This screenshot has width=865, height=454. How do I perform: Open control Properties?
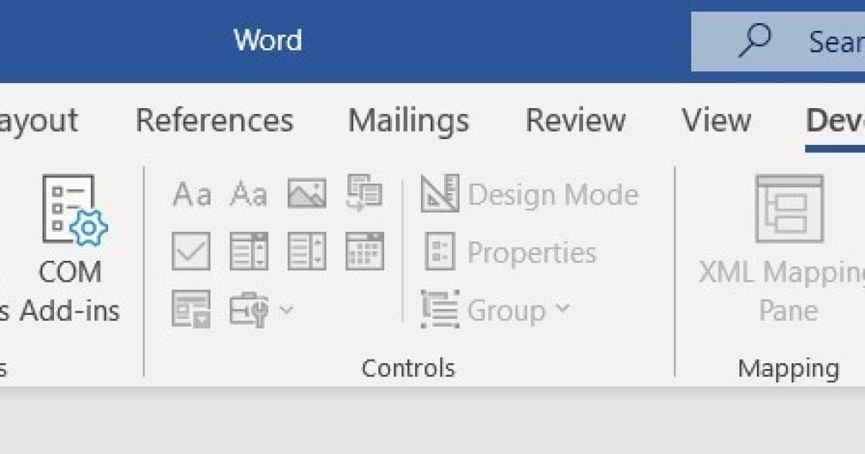(x=510, y=252)
